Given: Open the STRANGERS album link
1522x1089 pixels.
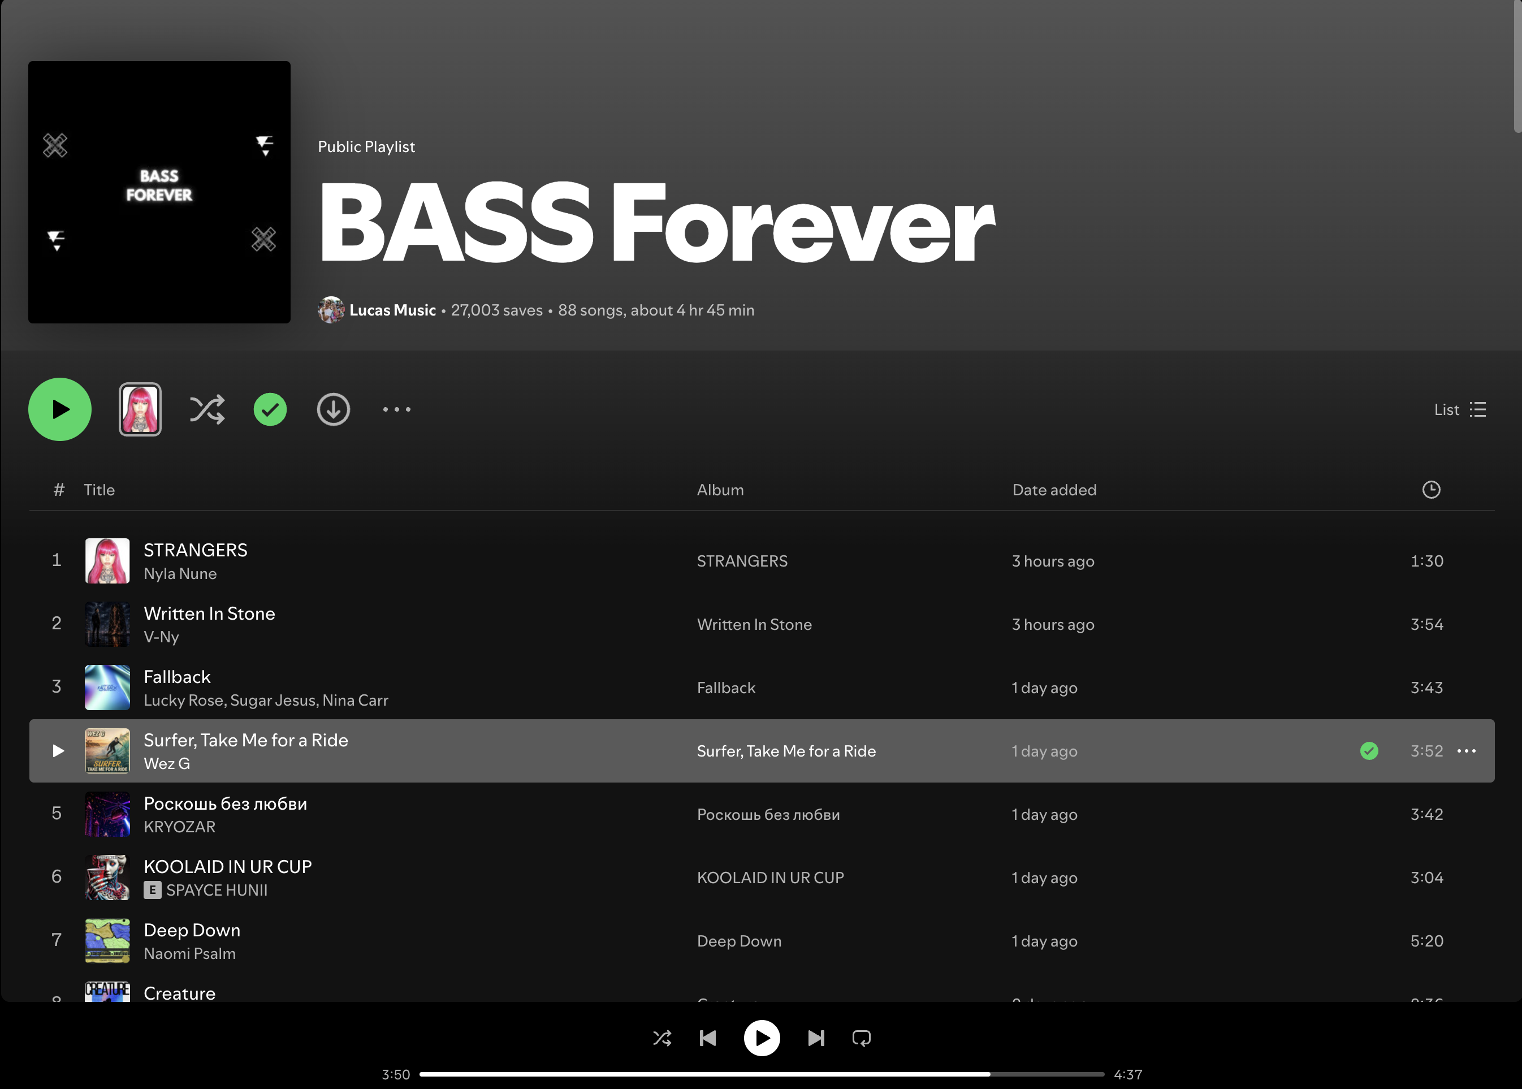Looking at the screenshot, I should [742, 561].
